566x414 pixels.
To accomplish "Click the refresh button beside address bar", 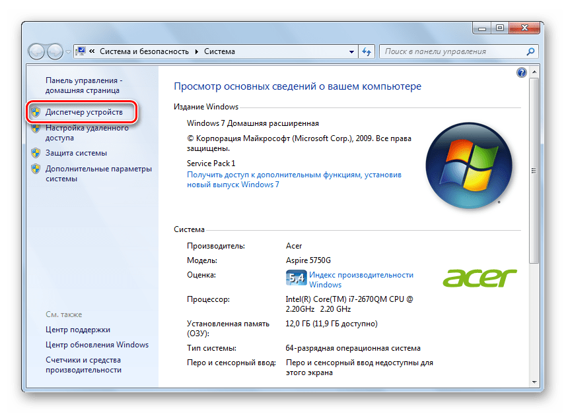I will tap(367, 51).
